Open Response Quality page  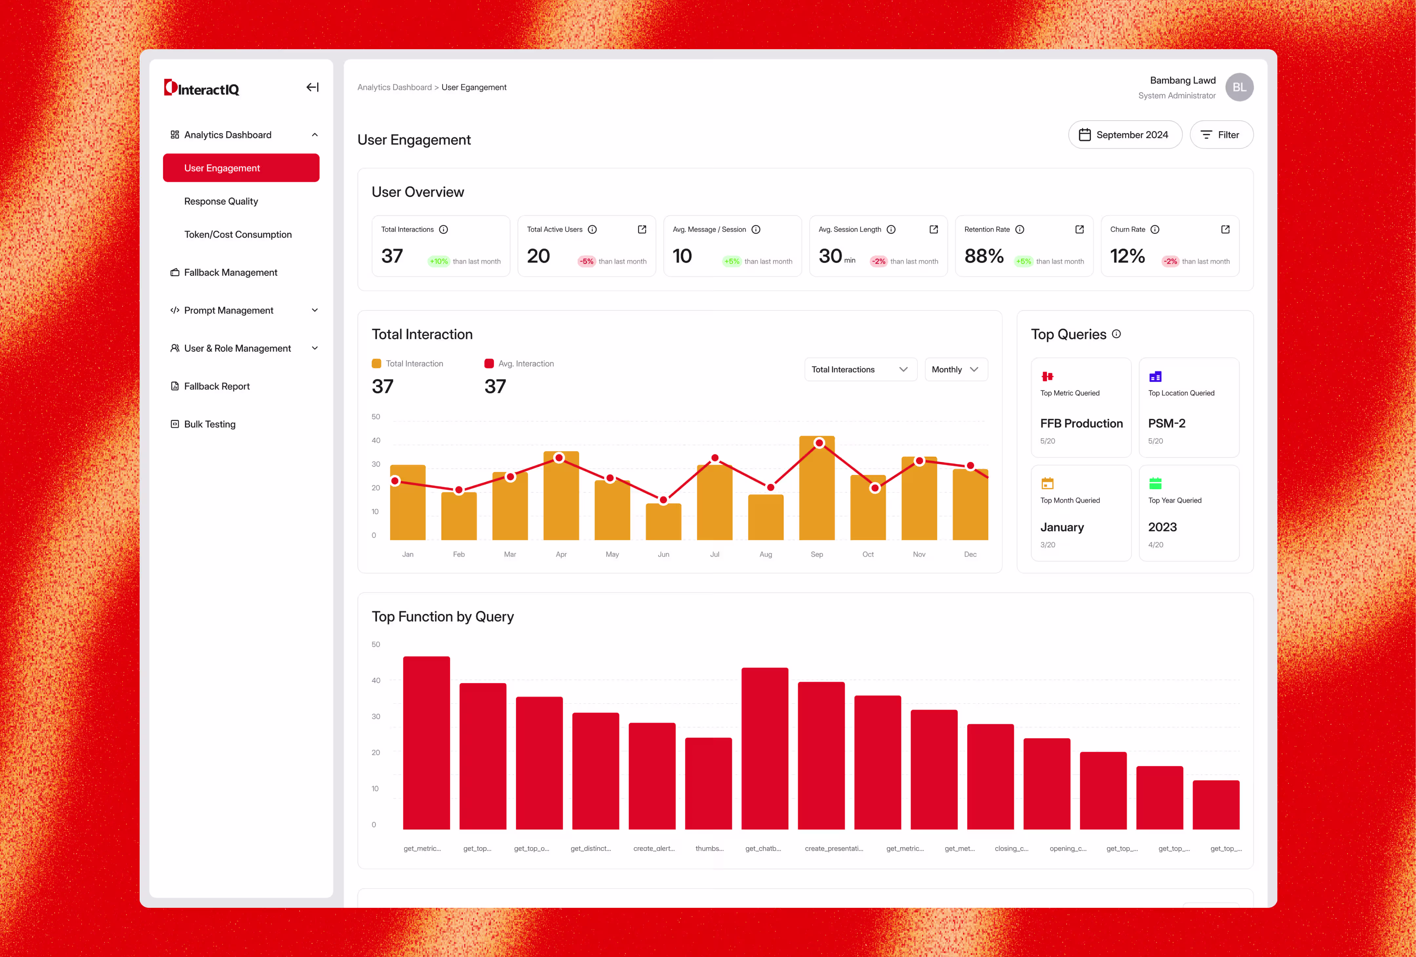point(221,201)
